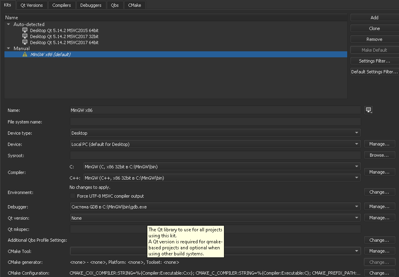Click the Sysroot input field
Screen dimensions: 399x277
[x=215, y=155]
